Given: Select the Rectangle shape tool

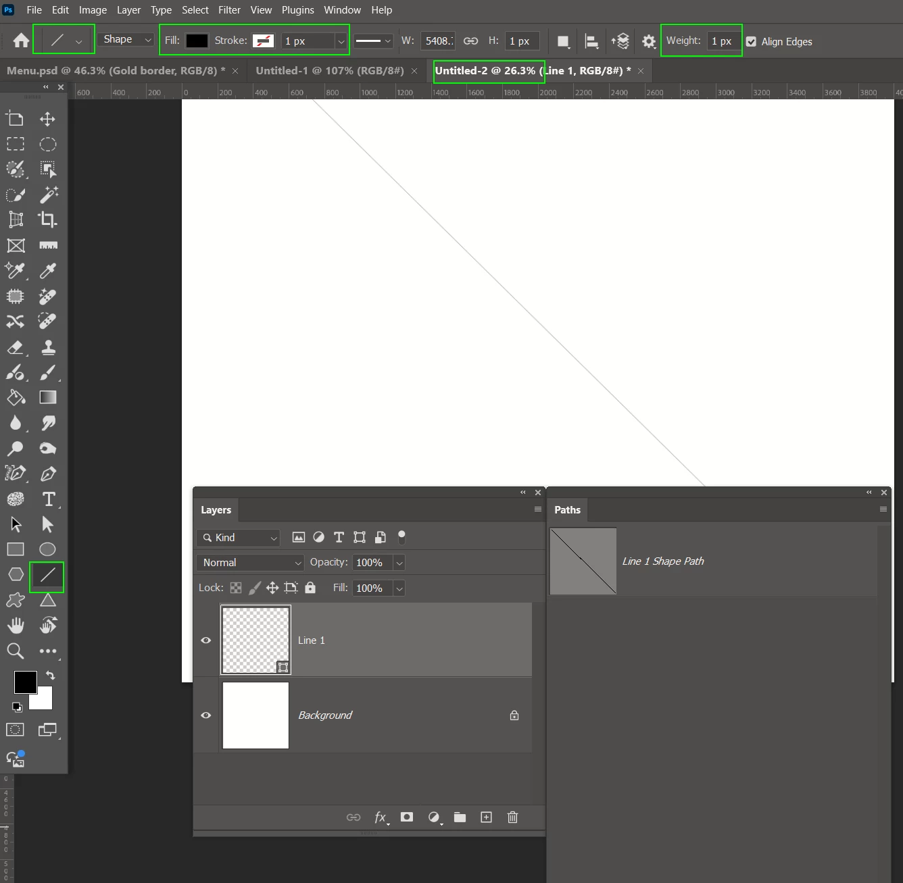Looking at the screenshot, I should click(16, 549).
